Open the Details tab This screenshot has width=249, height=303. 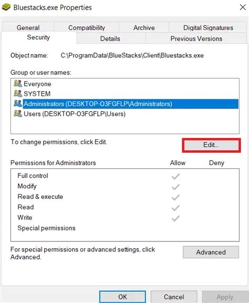point(111,38)
